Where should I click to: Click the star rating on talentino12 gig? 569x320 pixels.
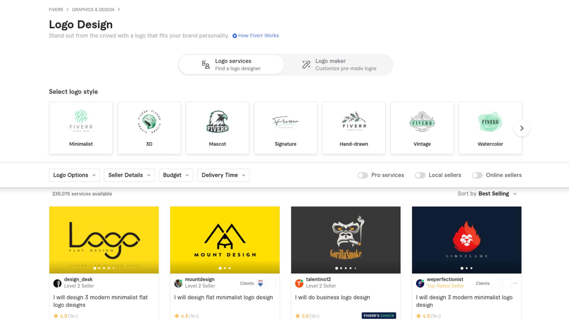click(x=307, y=316)
